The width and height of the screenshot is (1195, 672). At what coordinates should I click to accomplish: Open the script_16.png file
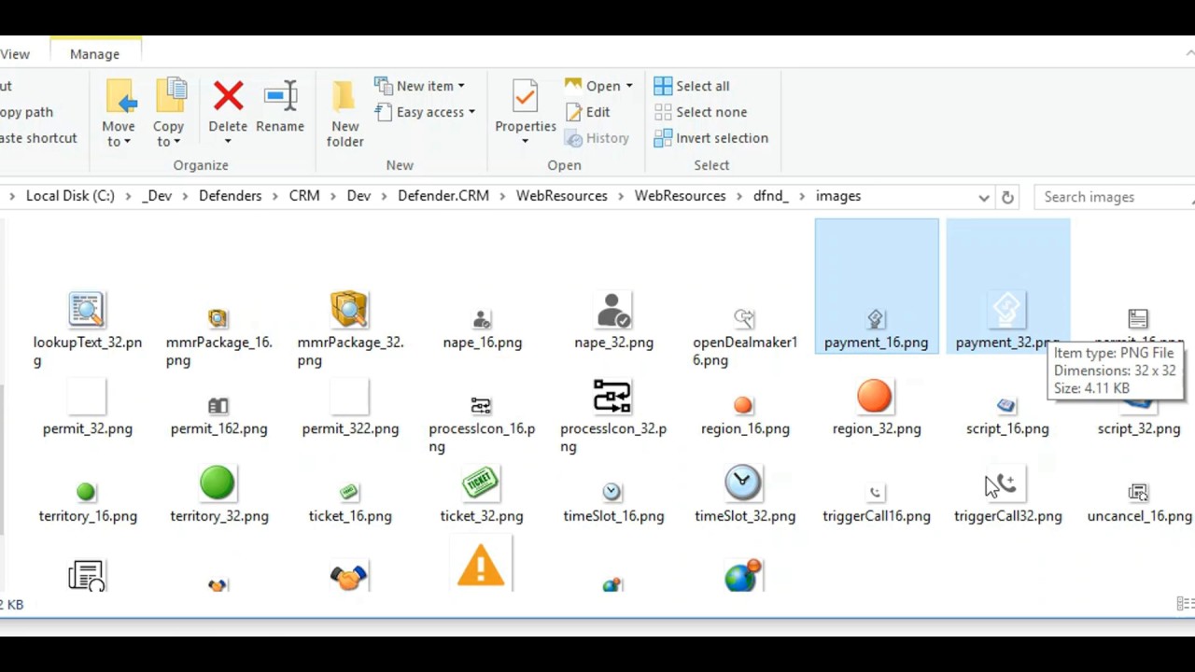point(1006,405)
